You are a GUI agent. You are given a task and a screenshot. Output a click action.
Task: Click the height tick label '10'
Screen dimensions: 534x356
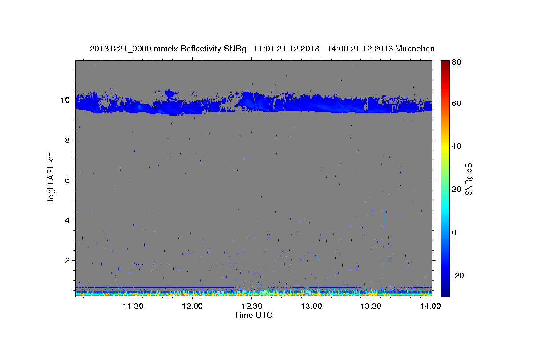coord(65,100)
